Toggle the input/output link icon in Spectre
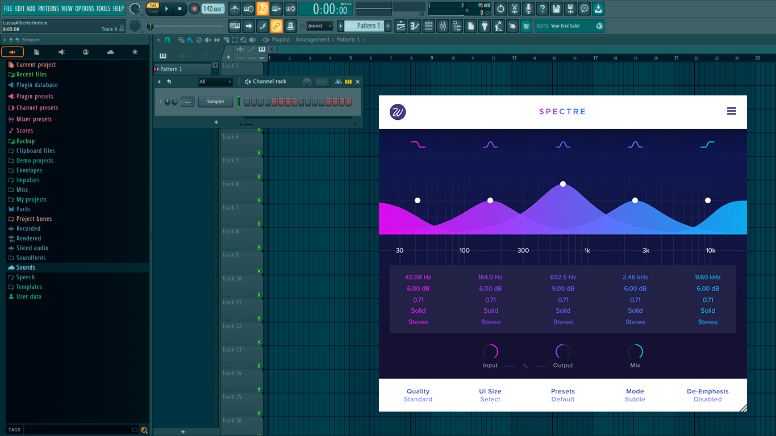776x436 pixels. click(525, 366)
